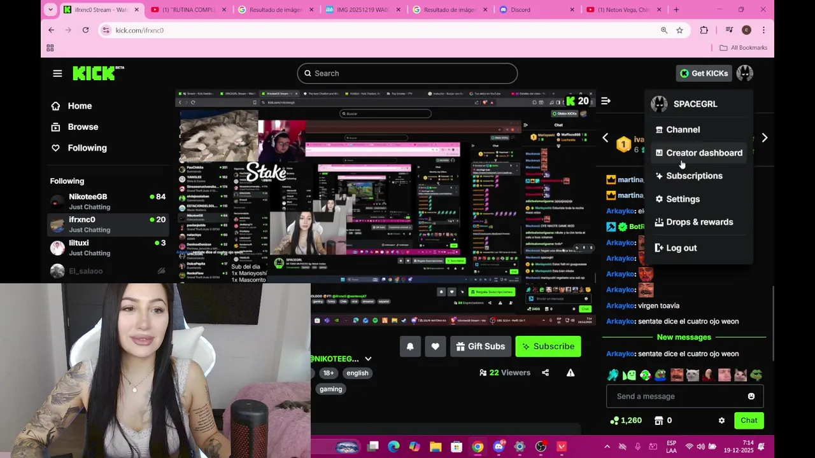The image size is (815, 458).
Task: Open the El_salaoo followed channel
Action: [x=108, y=271]
